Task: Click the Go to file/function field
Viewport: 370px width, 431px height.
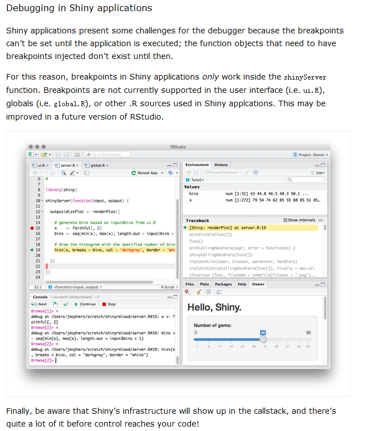Action: point(107,155)
